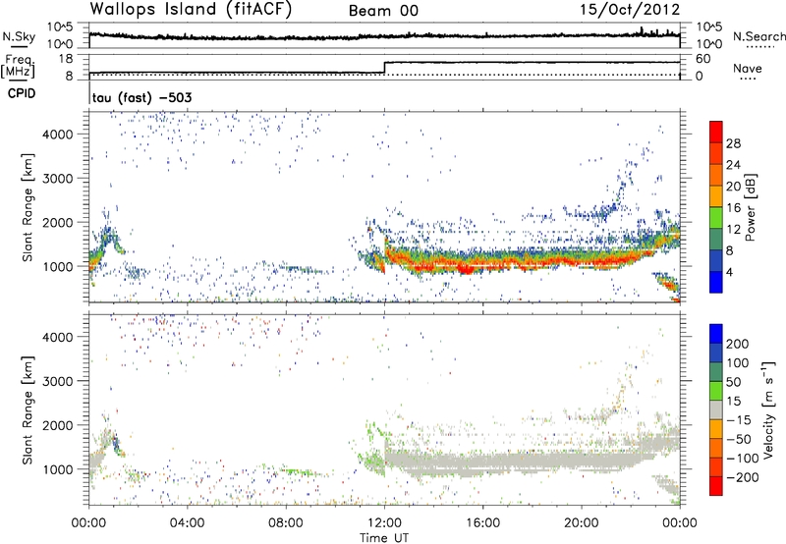Click the "Velocity [m s⁻¹]" color bar title
Image resolution: width=786 pixels, height=544 pixels.
(x=768, y=409)
